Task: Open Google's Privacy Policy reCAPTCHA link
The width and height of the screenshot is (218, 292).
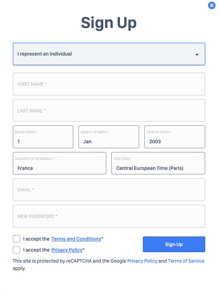Action: tap(142, 261)
